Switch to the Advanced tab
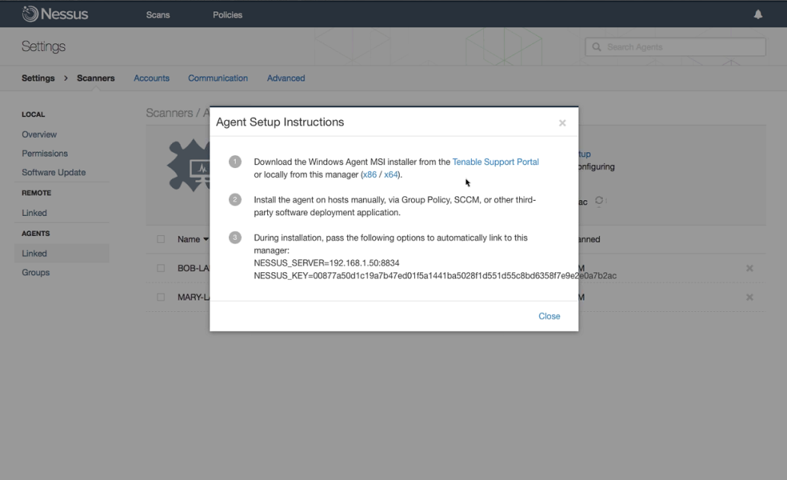 point(285,78)
